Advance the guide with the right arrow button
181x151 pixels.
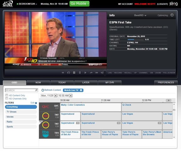pos(168,100)
